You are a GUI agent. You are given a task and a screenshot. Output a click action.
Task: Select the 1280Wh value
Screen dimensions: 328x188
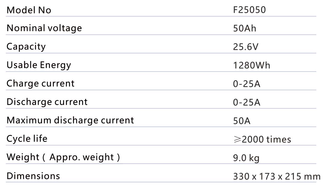tap(252, 65)
